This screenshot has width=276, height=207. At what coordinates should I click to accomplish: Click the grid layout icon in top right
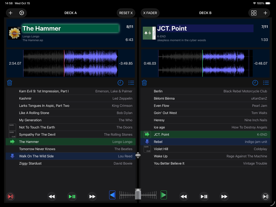254,13
